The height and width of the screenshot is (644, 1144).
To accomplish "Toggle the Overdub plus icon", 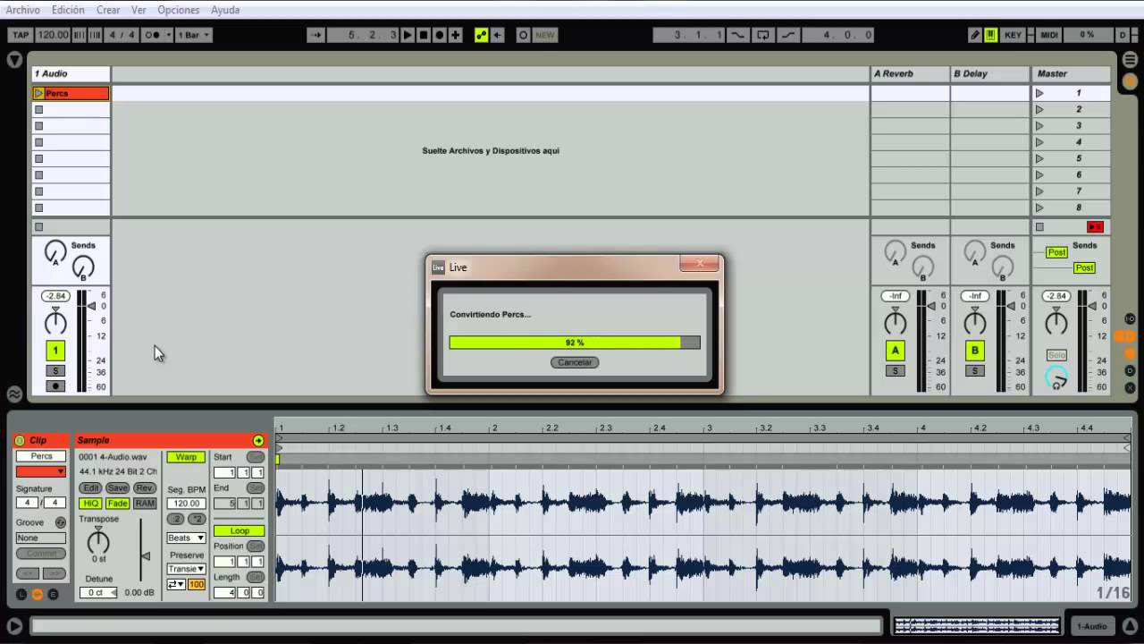I will coord(456,35).
